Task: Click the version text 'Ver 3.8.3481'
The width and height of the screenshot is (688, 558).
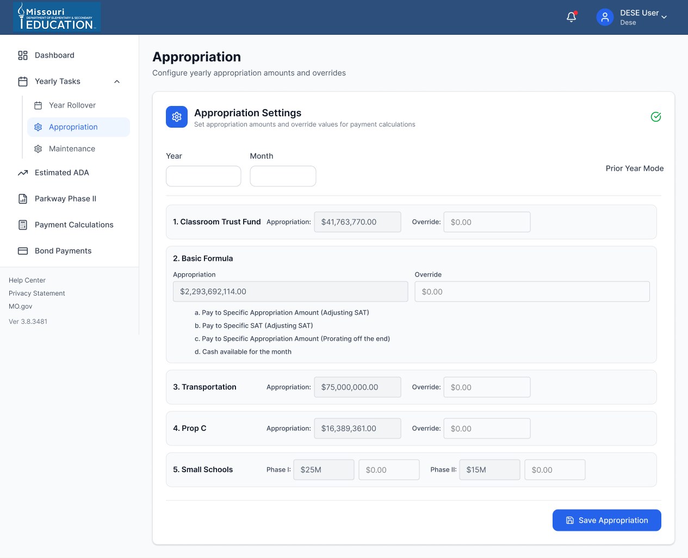Action: [x=28, y=322]
